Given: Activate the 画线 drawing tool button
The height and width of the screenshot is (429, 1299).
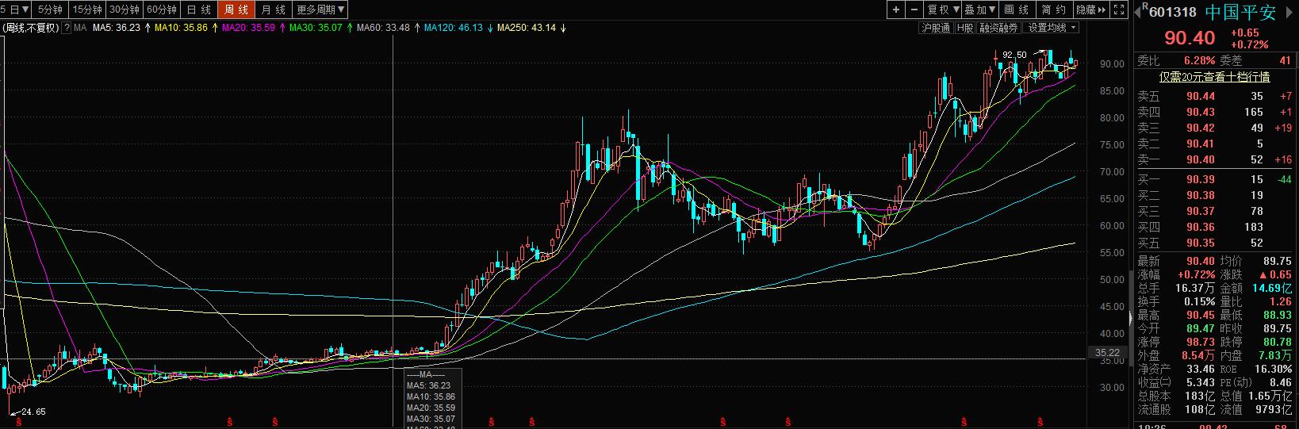Looking at the screenshot, I should click(x=1017, y=10).
